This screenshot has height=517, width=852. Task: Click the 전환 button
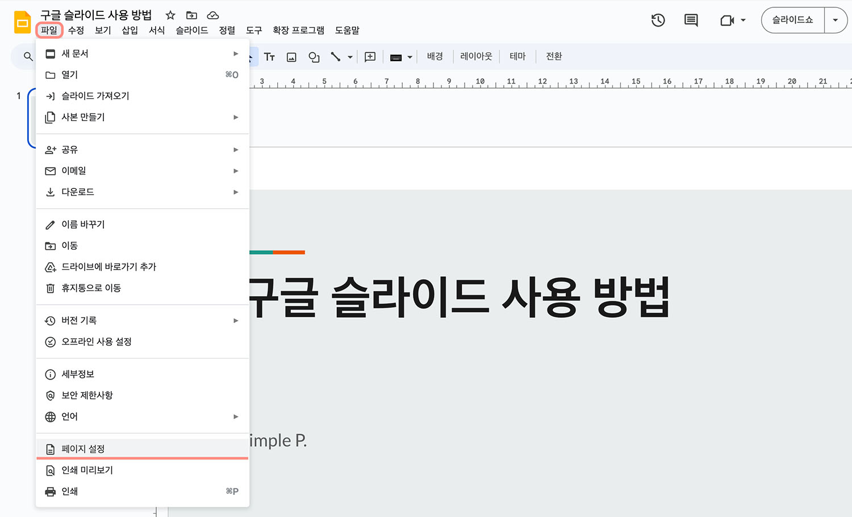click(554, 56)
